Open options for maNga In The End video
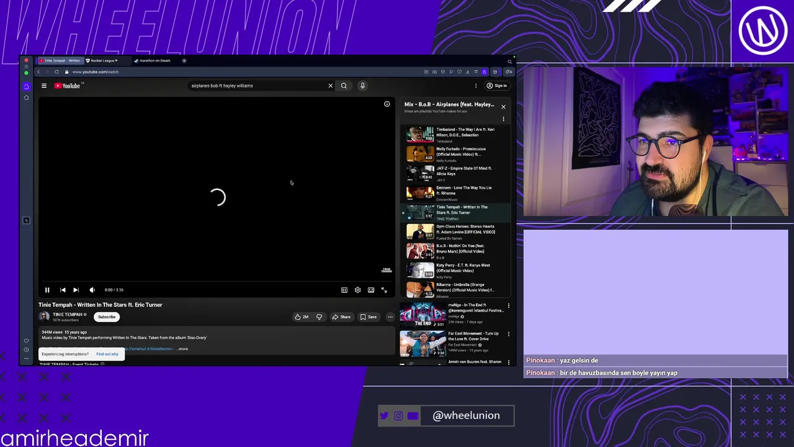 coord(509,305)
